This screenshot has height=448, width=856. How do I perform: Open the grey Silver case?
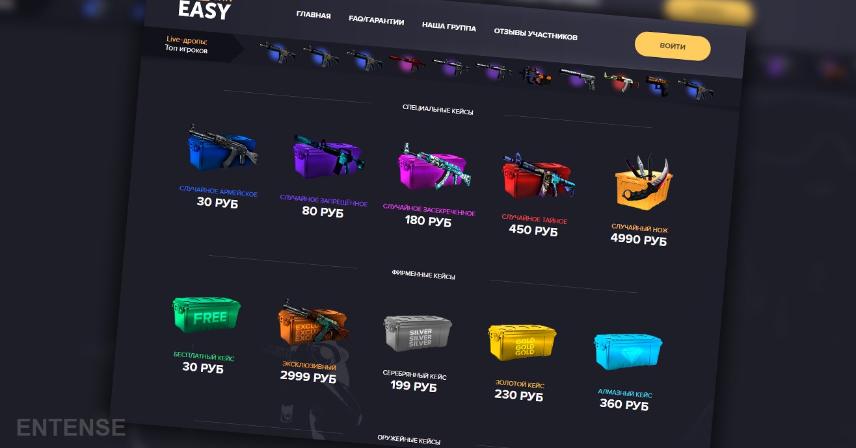pyautogui.click(x=418, y=334)
